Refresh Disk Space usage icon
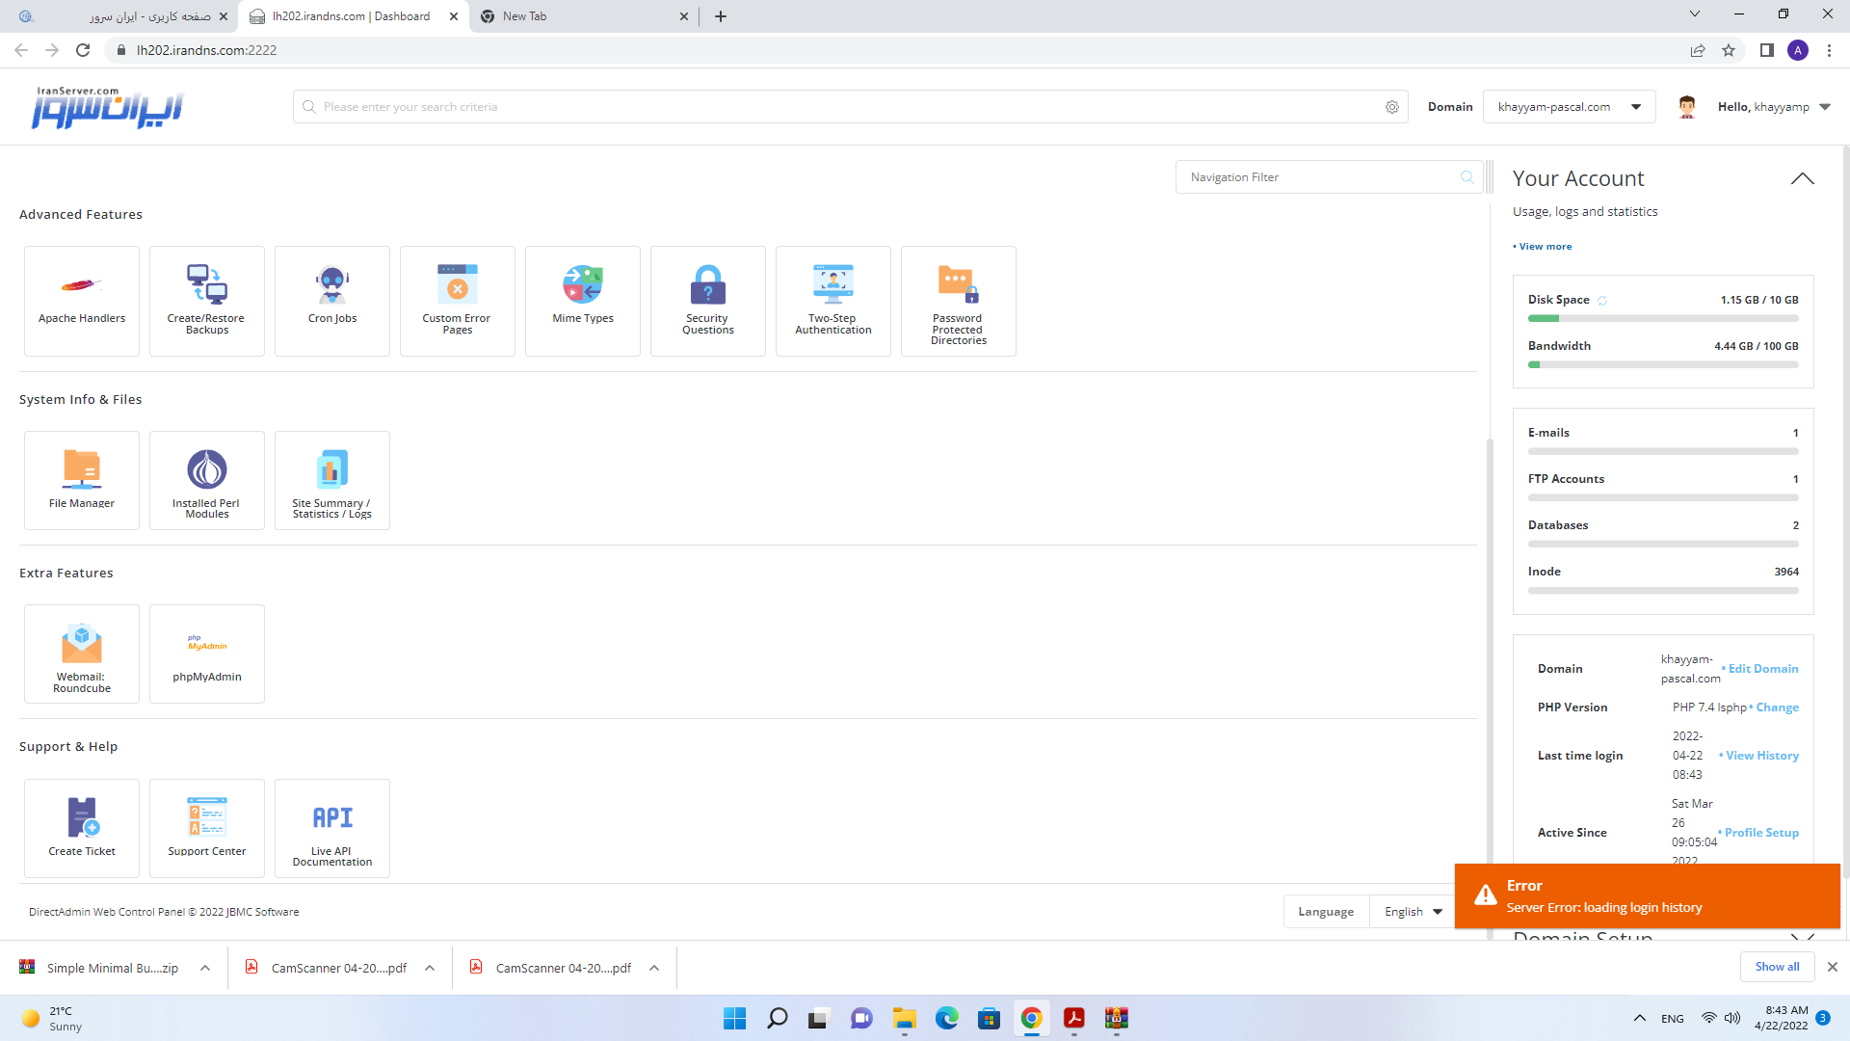This screenshot has height=1041, width=1850. (x=1602, y=301)
